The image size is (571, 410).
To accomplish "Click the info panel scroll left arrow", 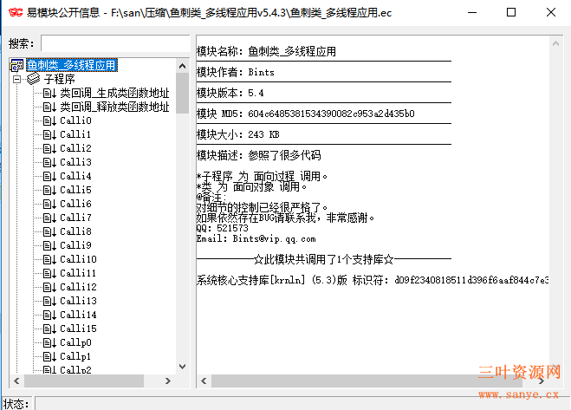I will [204, 381].
